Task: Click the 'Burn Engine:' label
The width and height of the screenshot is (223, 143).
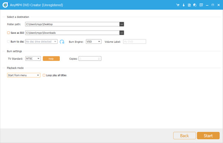Action: 76,42
